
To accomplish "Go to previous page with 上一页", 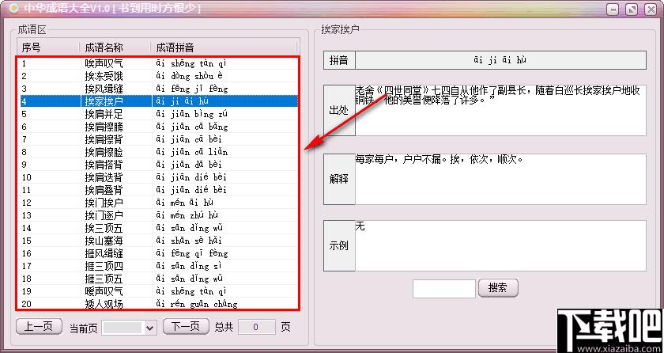I will point(39,326).
